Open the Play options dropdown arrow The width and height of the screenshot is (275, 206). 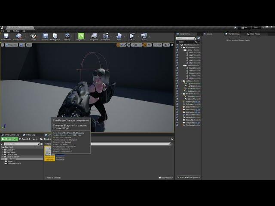tap(138, 37)
